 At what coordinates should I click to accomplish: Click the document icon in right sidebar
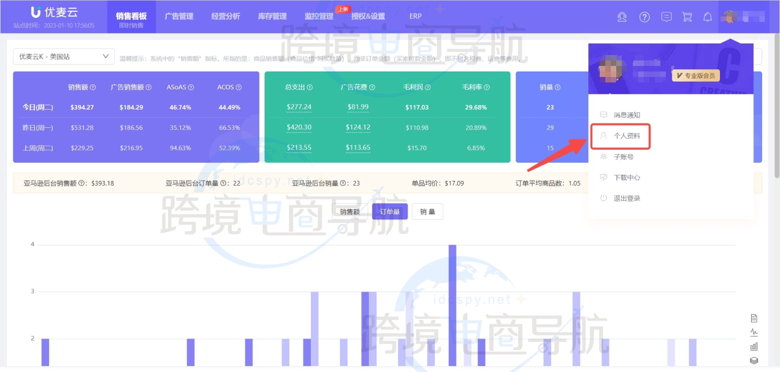[x=754, y=318]
